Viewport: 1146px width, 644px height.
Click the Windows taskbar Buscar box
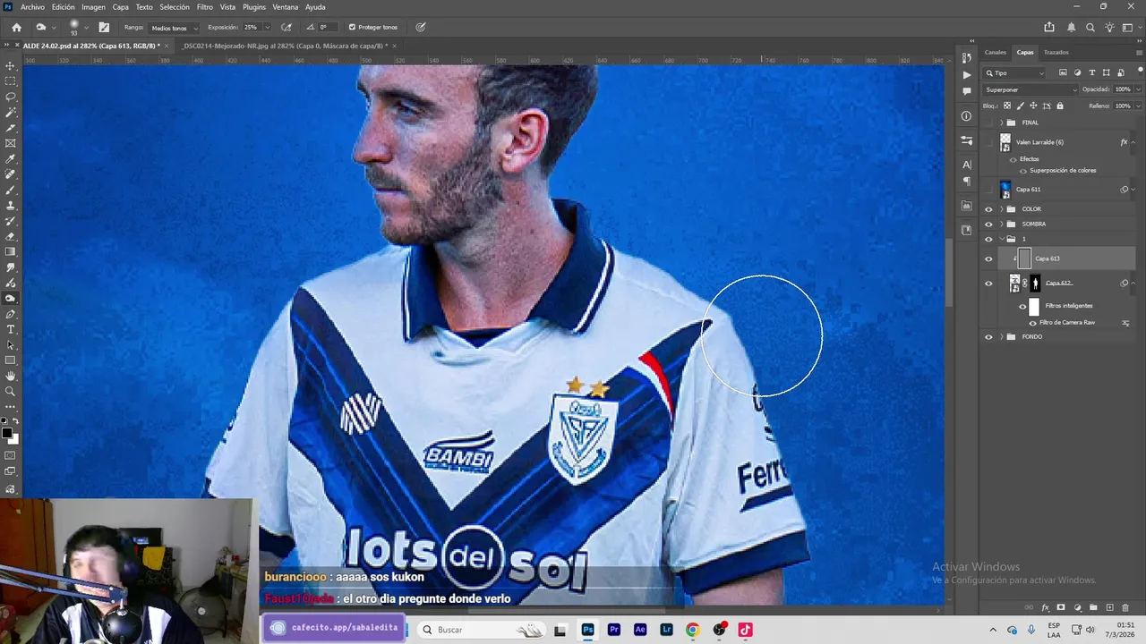[x=481, y=630]
